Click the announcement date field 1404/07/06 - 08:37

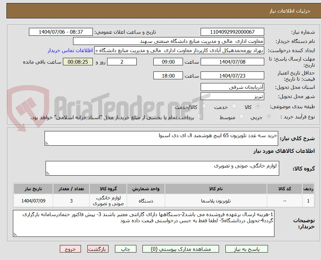[x=61, y=32]
